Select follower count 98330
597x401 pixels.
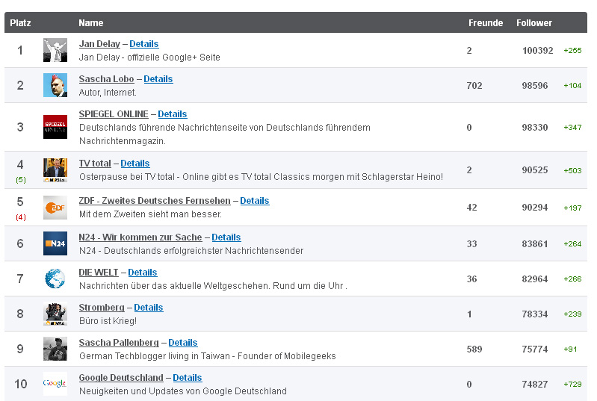tap(535, 127)
